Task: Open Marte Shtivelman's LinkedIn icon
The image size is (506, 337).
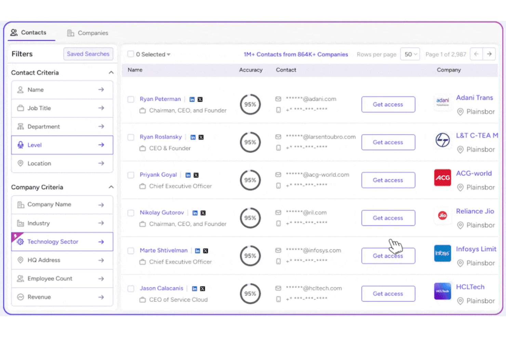Action: tap(198, 251)
